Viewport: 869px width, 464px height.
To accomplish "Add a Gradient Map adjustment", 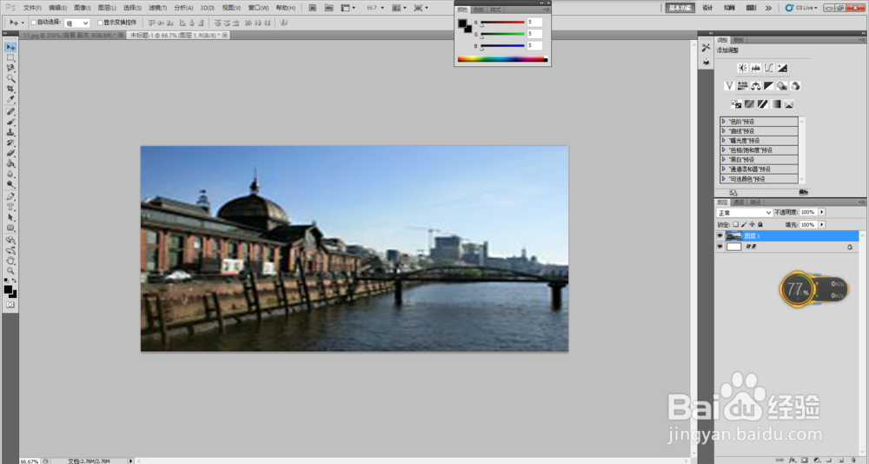I will tap(776, 103).
